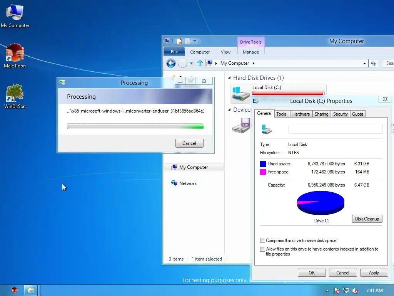Select Network in navigation pane
Image resolution: width=394 pixels, height=296 pixels.
188,183
